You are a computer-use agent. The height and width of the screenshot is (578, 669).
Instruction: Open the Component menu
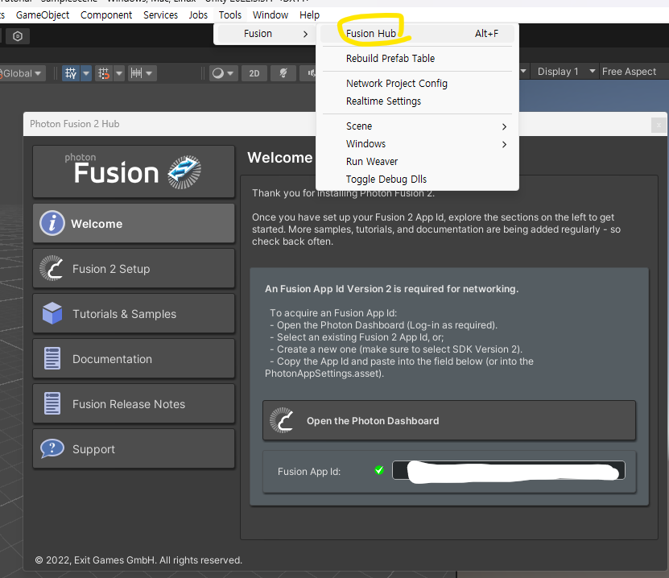coord(106,15)
